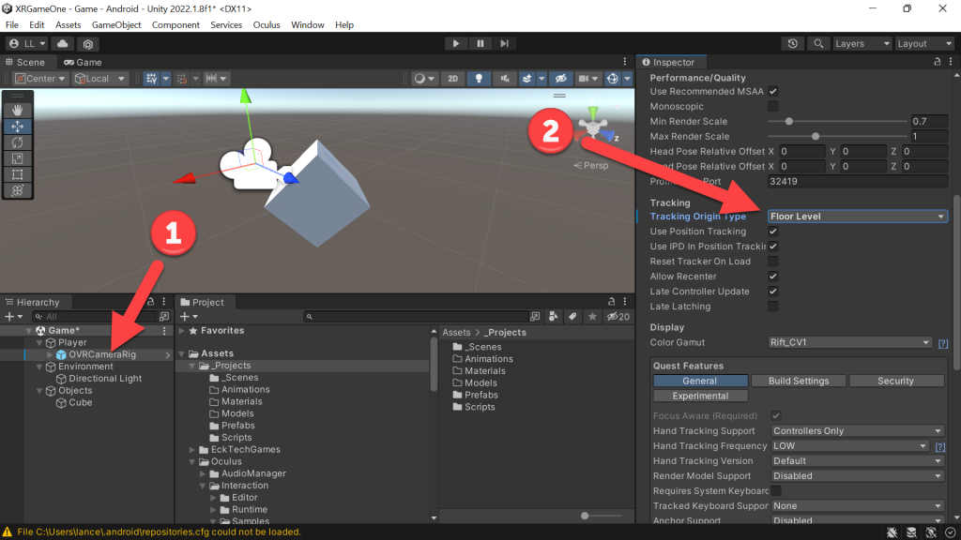Click the Max Render Scale slider
Image resolution: width=961 pixels, height=540 pixels.
[837, 137]
